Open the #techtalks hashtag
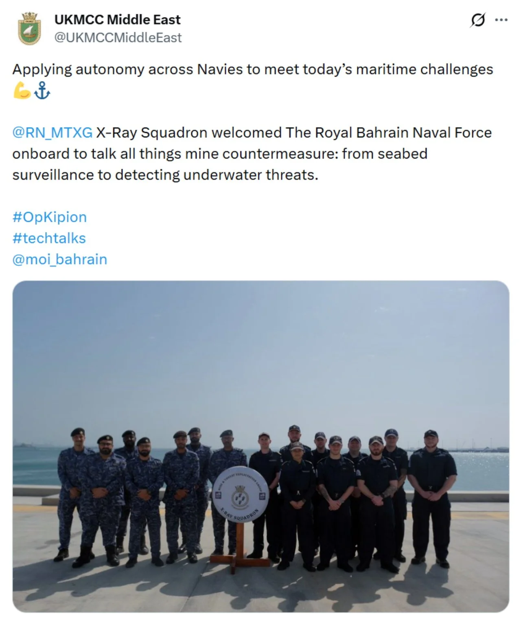The image size is (521, 623). point(49,238)
